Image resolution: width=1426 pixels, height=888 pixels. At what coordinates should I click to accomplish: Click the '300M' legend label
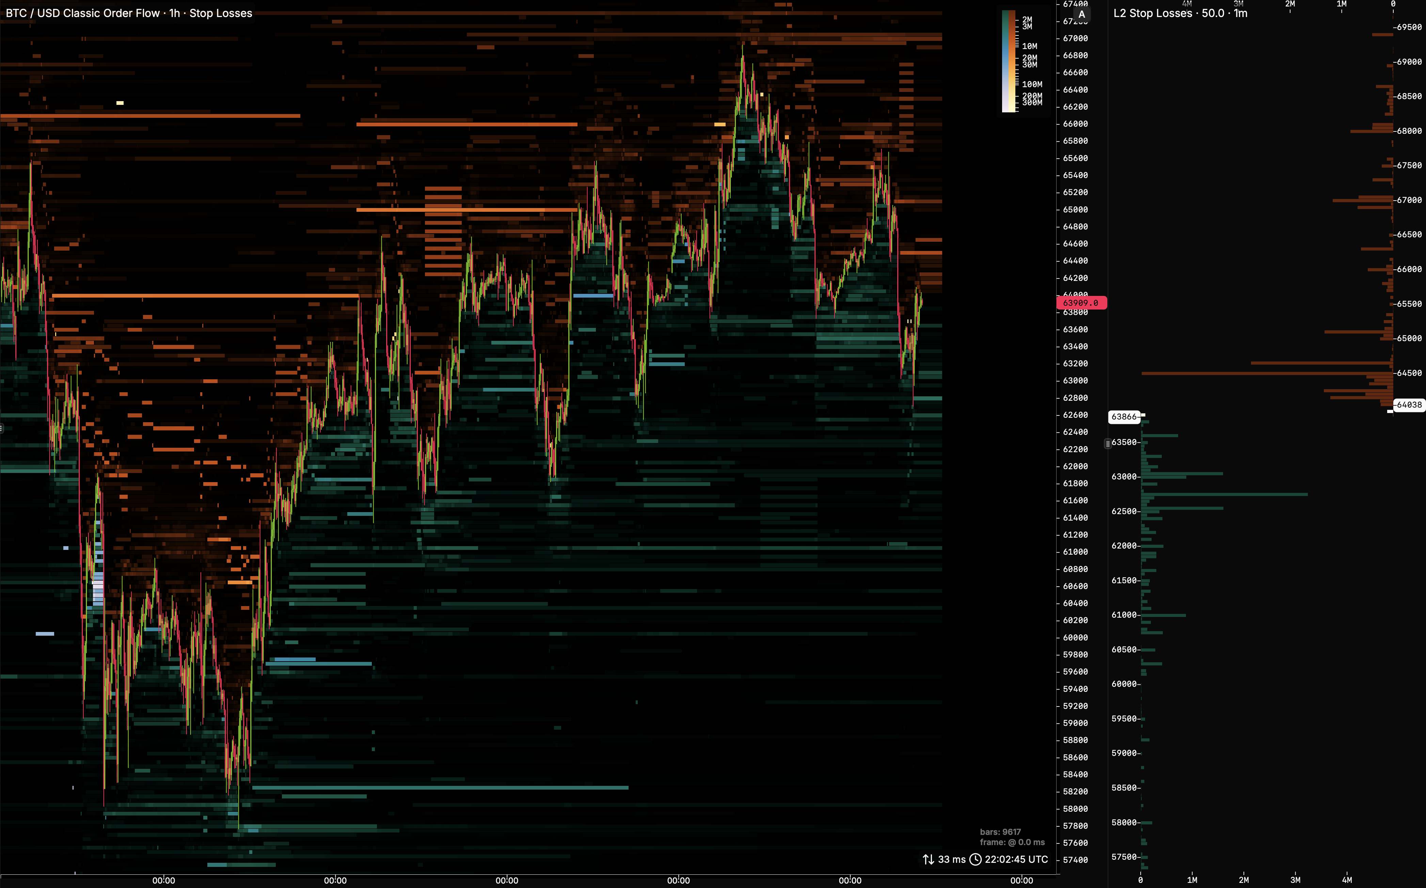point(1032,103)
